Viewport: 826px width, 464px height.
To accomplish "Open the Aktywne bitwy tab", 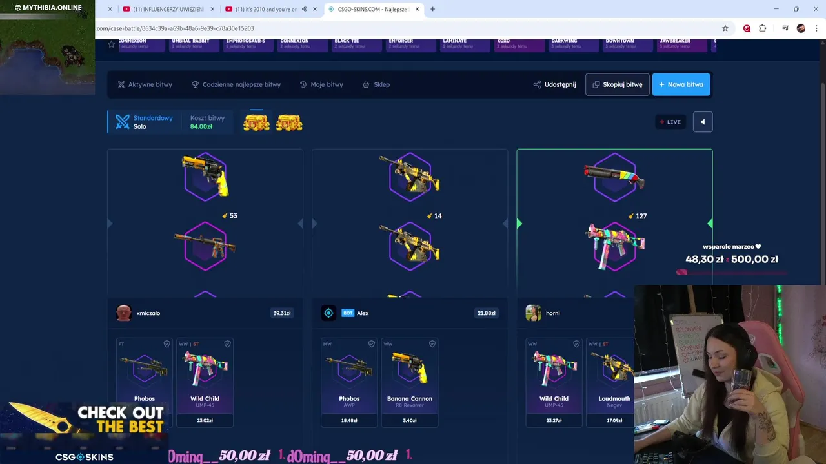I will click(x=145, y=84).
